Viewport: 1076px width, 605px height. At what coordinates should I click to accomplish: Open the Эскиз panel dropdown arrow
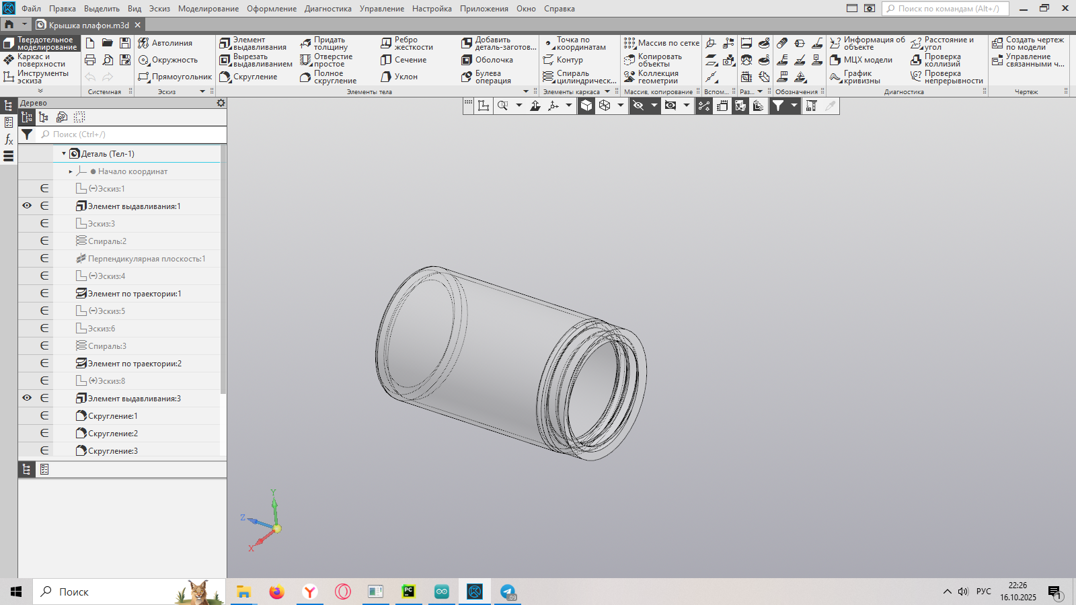(202, 91)
